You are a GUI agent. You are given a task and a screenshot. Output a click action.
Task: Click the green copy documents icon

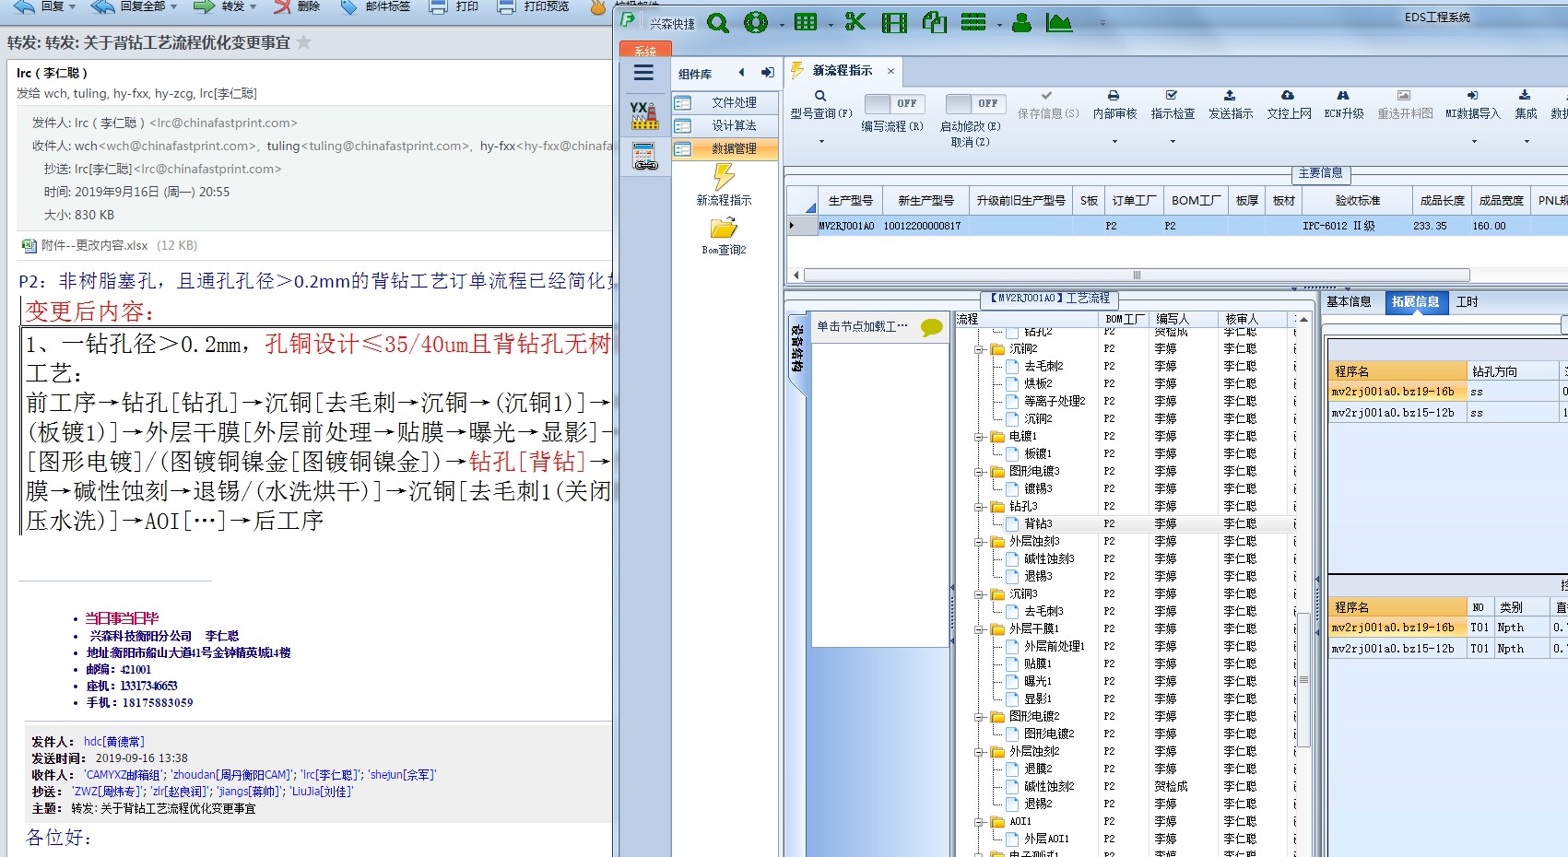point(934,22)
